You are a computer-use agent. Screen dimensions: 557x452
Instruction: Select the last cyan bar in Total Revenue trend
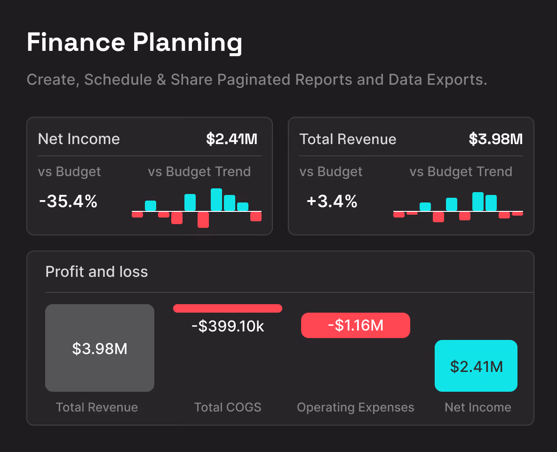pyautogui.click(x=490, y=202)
